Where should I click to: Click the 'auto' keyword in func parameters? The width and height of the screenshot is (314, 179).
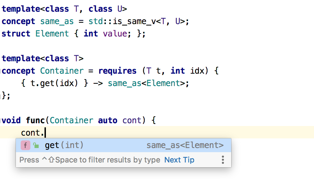[108, 120]
